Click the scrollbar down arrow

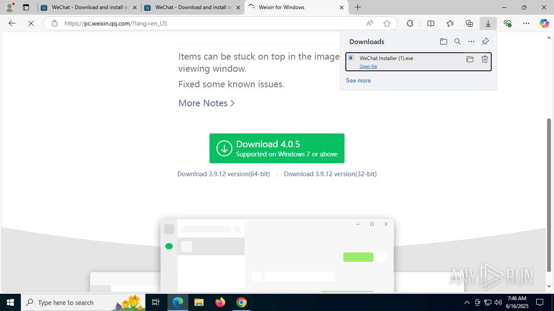tap(549, 286)
